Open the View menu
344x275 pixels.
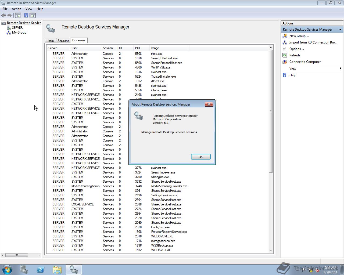point(29,9)
